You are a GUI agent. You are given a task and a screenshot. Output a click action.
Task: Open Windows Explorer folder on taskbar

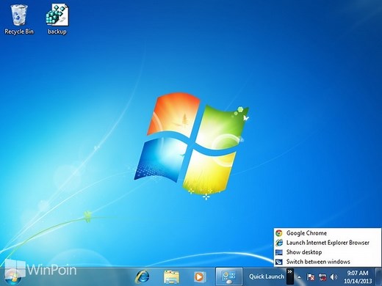click(x=171, y=277)
